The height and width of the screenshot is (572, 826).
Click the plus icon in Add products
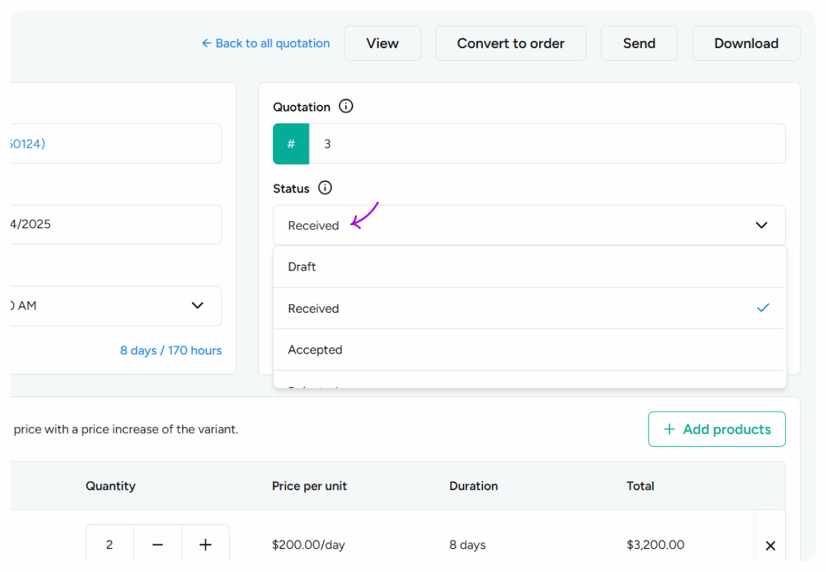coord(669,429)
